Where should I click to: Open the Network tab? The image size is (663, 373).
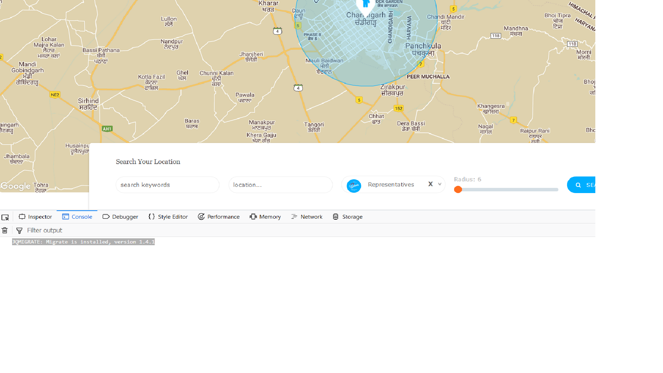click(x=307, y=217)
